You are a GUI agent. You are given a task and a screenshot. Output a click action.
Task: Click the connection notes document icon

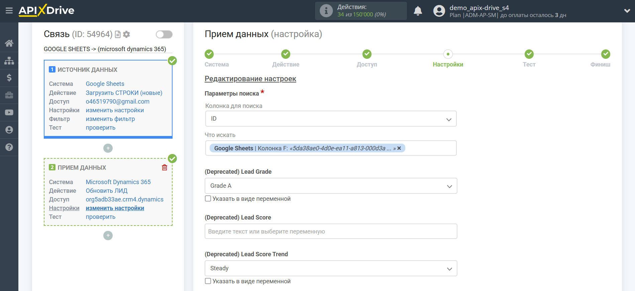coord(118,34)
